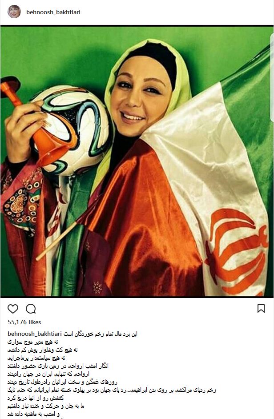The height and width of the screenshot is (419, 274).
Task: Click the caption line کفشش رو از انها دریغ کرد
Action: [x=36, y=398]
